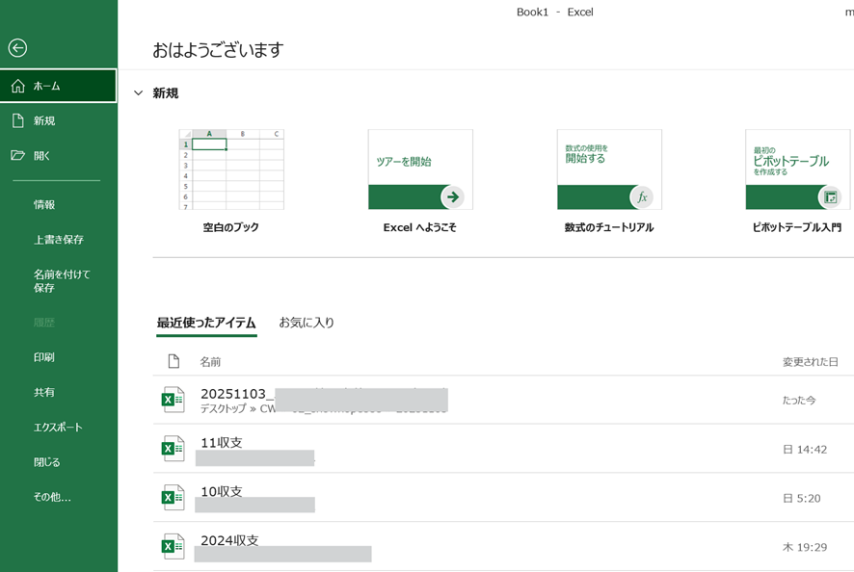The height and width of the screenshot is (572, 854).
Task: Click the back arrow icon
Action: 17,48
